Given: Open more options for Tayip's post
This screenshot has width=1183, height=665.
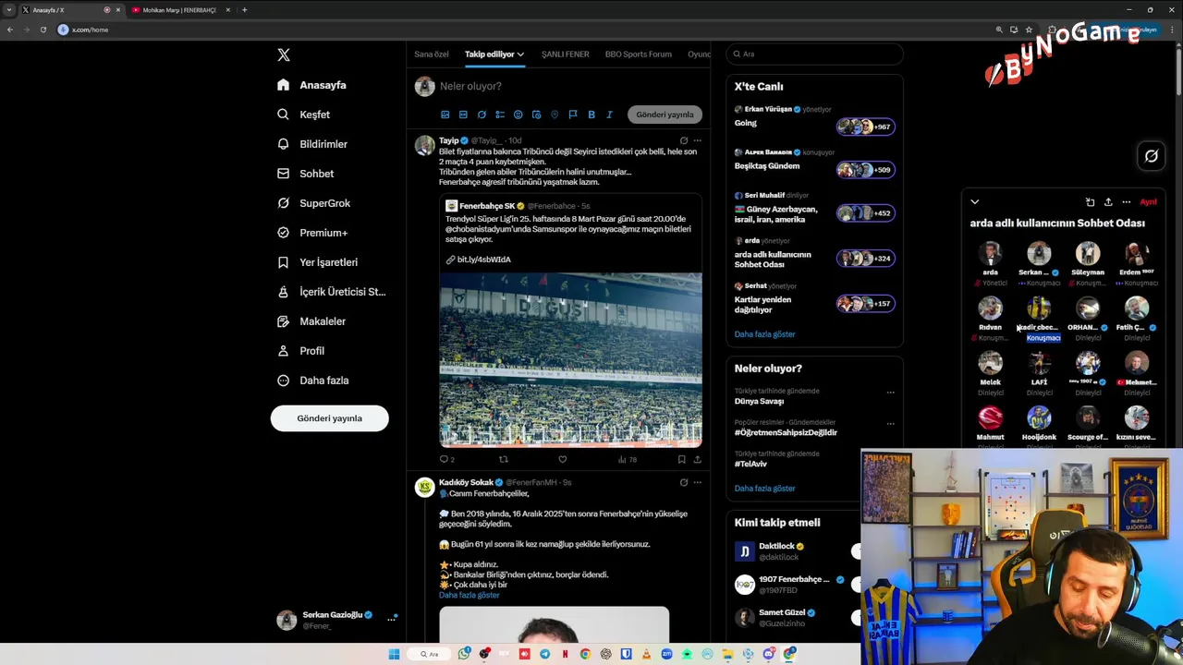Looking at the screenshot, I should [697, 140].
